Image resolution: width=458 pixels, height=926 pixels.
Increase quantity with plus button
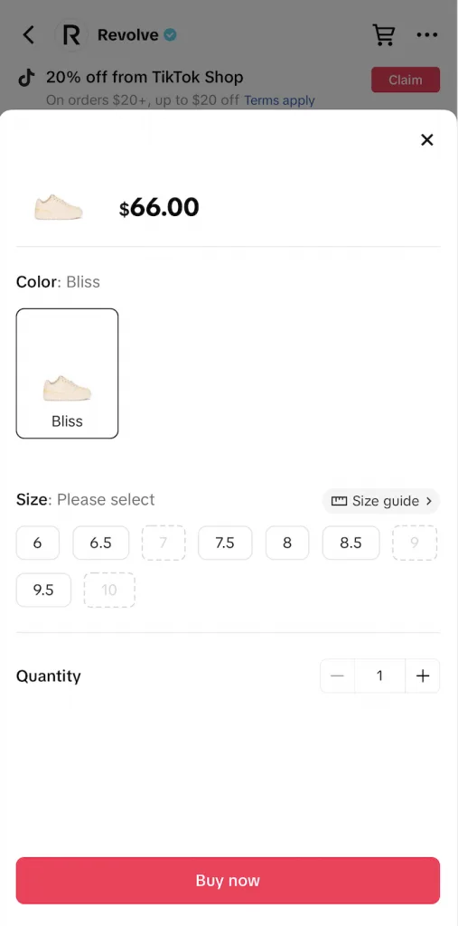pyautogui.click(x=423, y=676)
